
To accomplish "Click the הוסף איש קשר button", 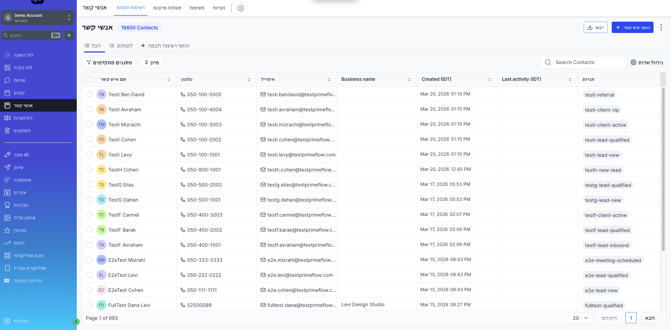I will click(x=632, y=27).
